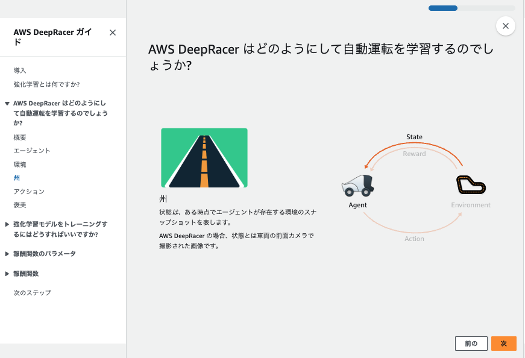Open the 褒美 subsection
The width and height of the screenshot is (525, 358).
[x=20, y=205]
